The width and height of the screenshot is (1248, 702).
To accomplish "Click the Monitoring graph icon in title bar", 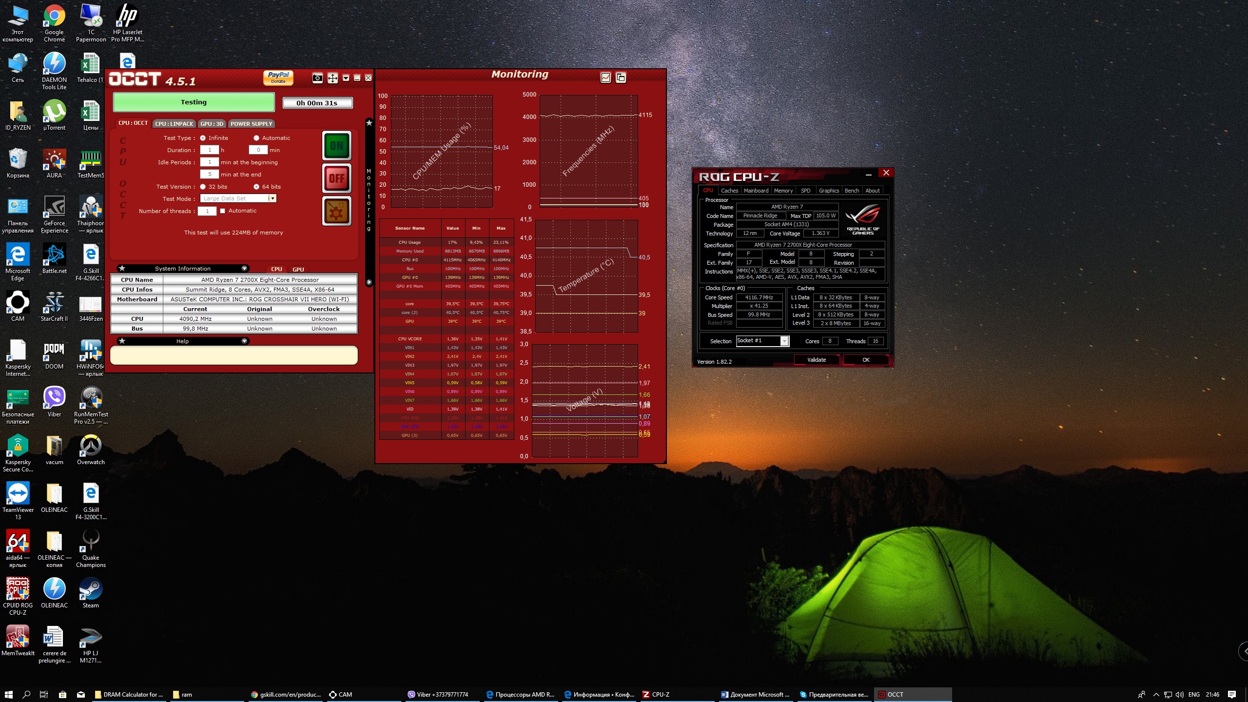I will (x=605, y=78).
